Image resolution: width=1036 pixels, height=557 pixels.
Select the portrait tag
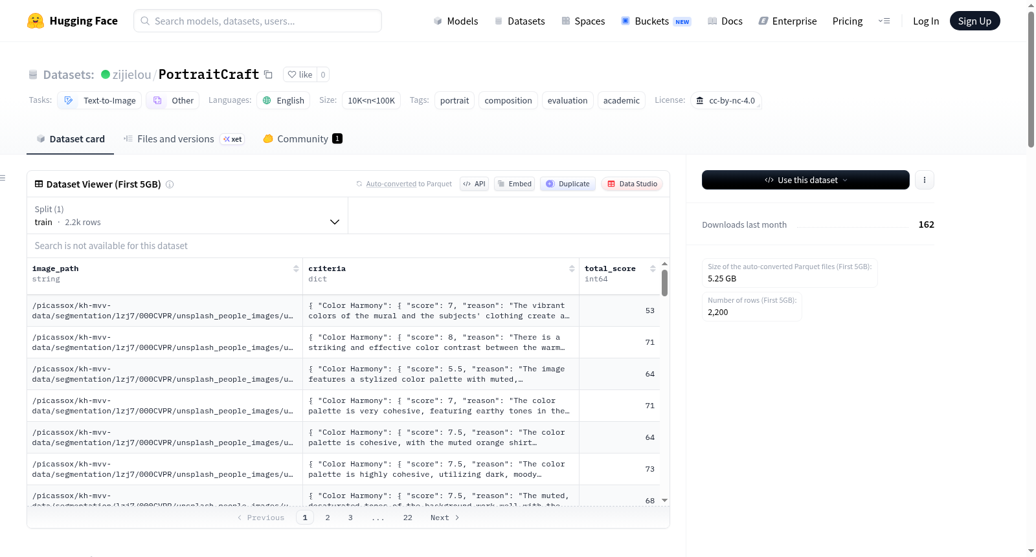(x=455, y=100)
